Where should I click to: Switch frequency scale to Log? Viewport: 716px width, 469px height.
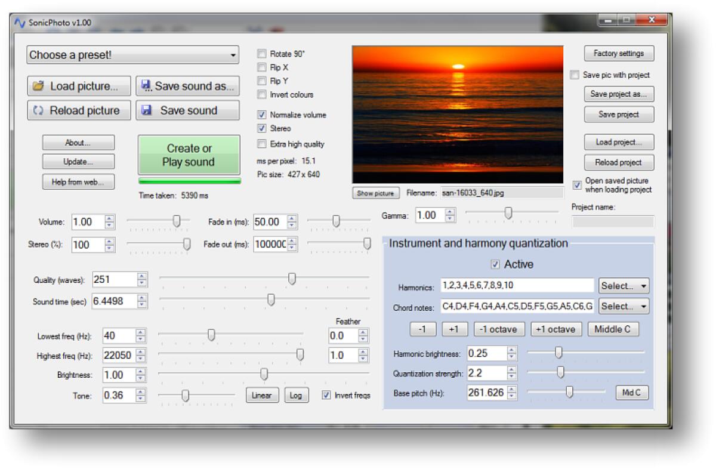[296, 395]
